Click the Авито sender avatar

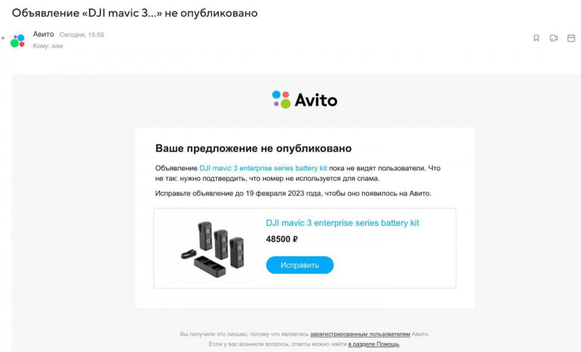(x=18, y=40)
